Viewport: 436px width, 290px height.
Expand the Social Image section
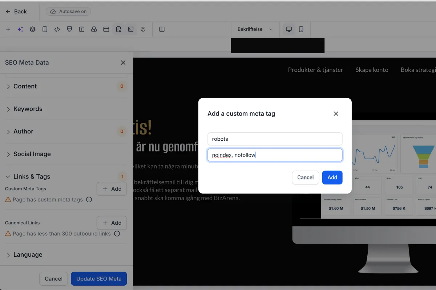pyautogui.click(x=66, y=154)
